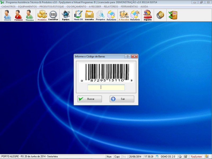
Task: Open the Suporte headset icon
Action: pyautogui.click(x=148, y=15)
